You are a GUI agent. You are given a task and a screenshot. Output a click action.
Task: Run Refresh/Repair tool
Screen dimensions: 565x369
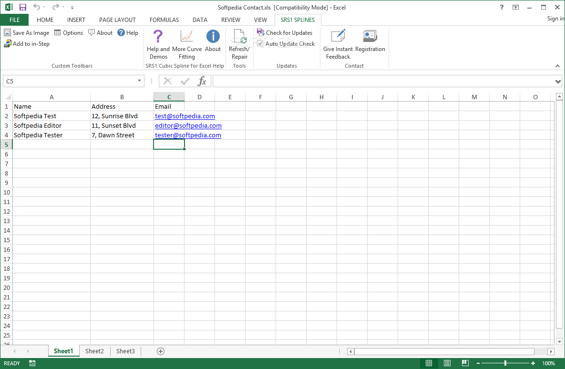(239, 45)
